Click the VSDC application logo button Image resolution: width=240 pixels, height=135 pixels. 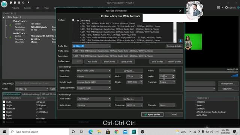(x=4, y=4)
